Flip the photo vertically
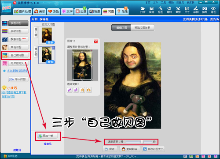Screen dimensions: 220x159 click(76, 90)
